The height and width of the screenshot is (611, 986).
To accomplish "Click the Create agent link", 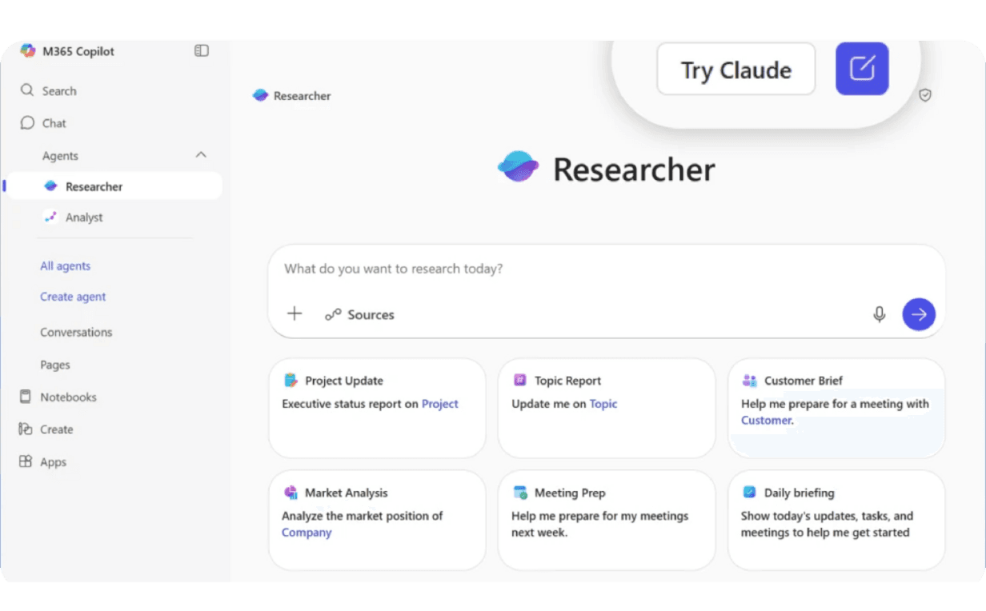I will 73,297.
